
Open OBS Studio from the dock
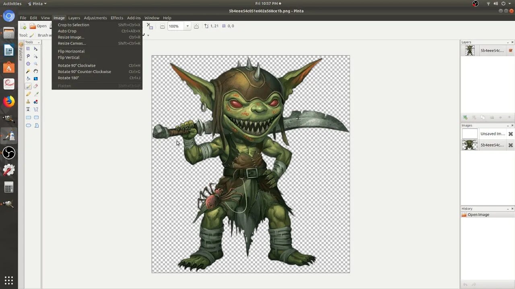(9, 153)
